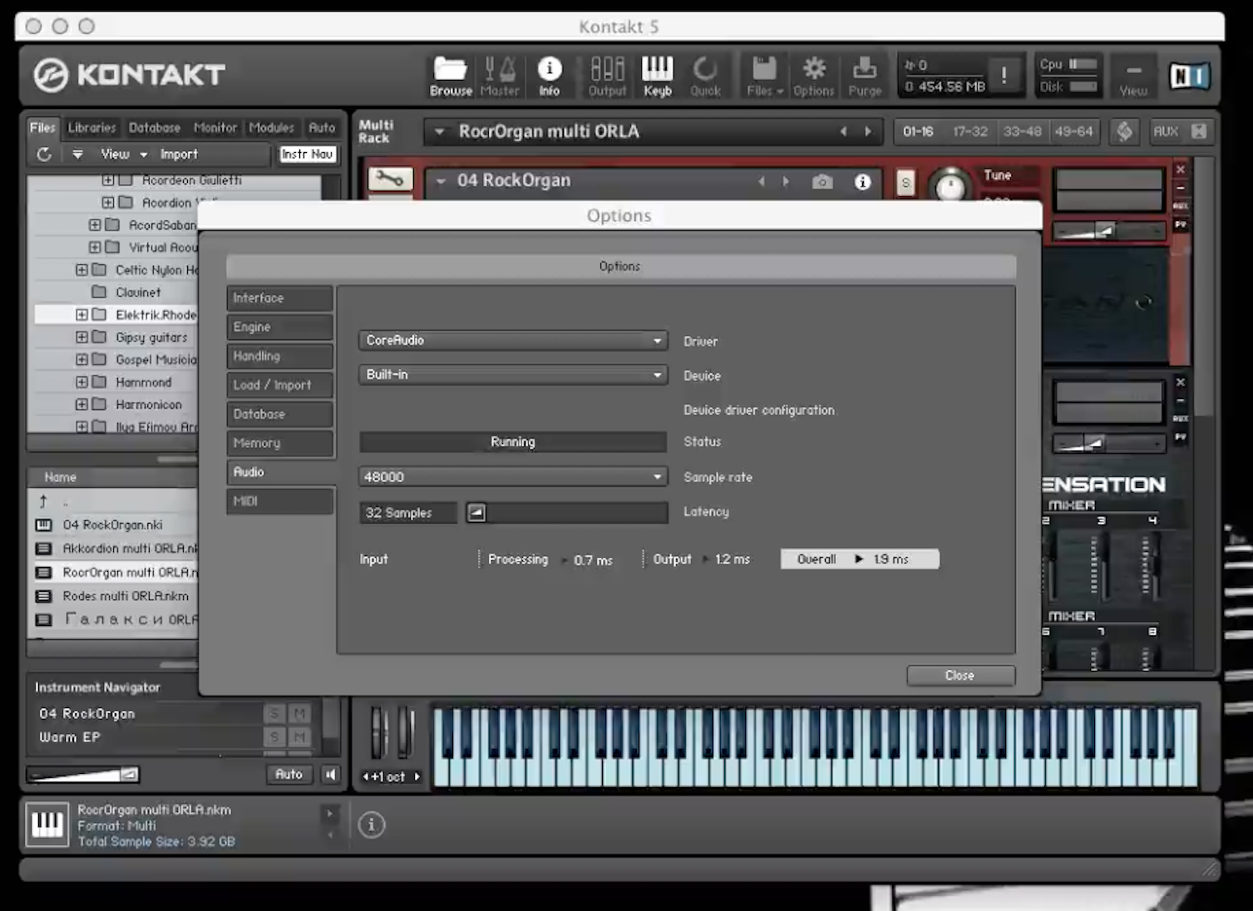This screenshot has height=911, width=1253.
Task: Expand the Hammond folder
Action: coord(81,382)
